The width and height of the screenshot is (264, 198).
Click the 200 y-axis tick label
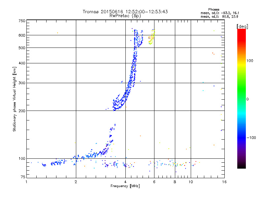(22, 111)
